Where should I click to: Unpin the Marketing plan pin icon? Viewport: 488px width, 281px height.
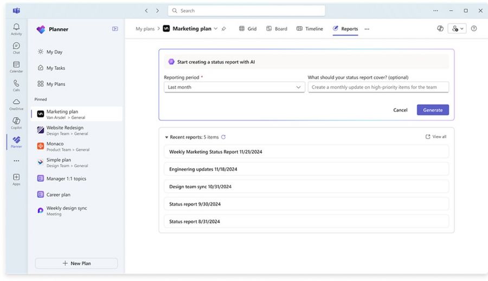coord(224,29)
